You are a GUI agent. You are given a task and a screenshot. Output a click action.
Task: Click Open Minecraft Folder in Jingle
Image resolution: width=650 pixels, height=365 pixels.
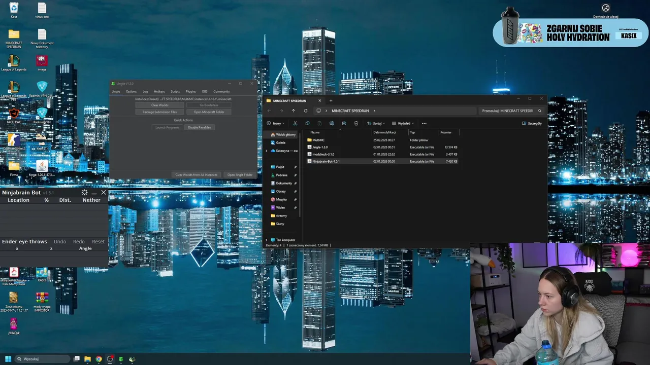point(209,112)
